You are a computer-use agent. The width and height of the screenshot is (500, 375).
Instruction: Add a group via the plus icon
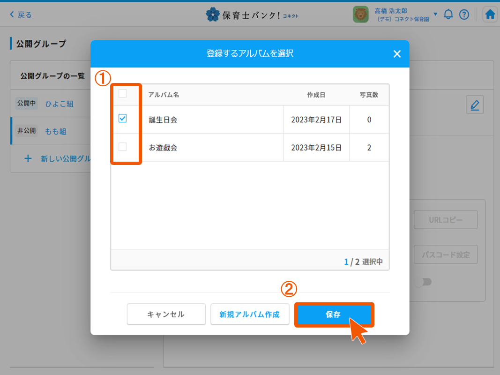pos(28,158)
